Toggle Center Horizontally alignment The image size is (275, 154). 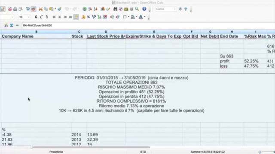(60, 17)
